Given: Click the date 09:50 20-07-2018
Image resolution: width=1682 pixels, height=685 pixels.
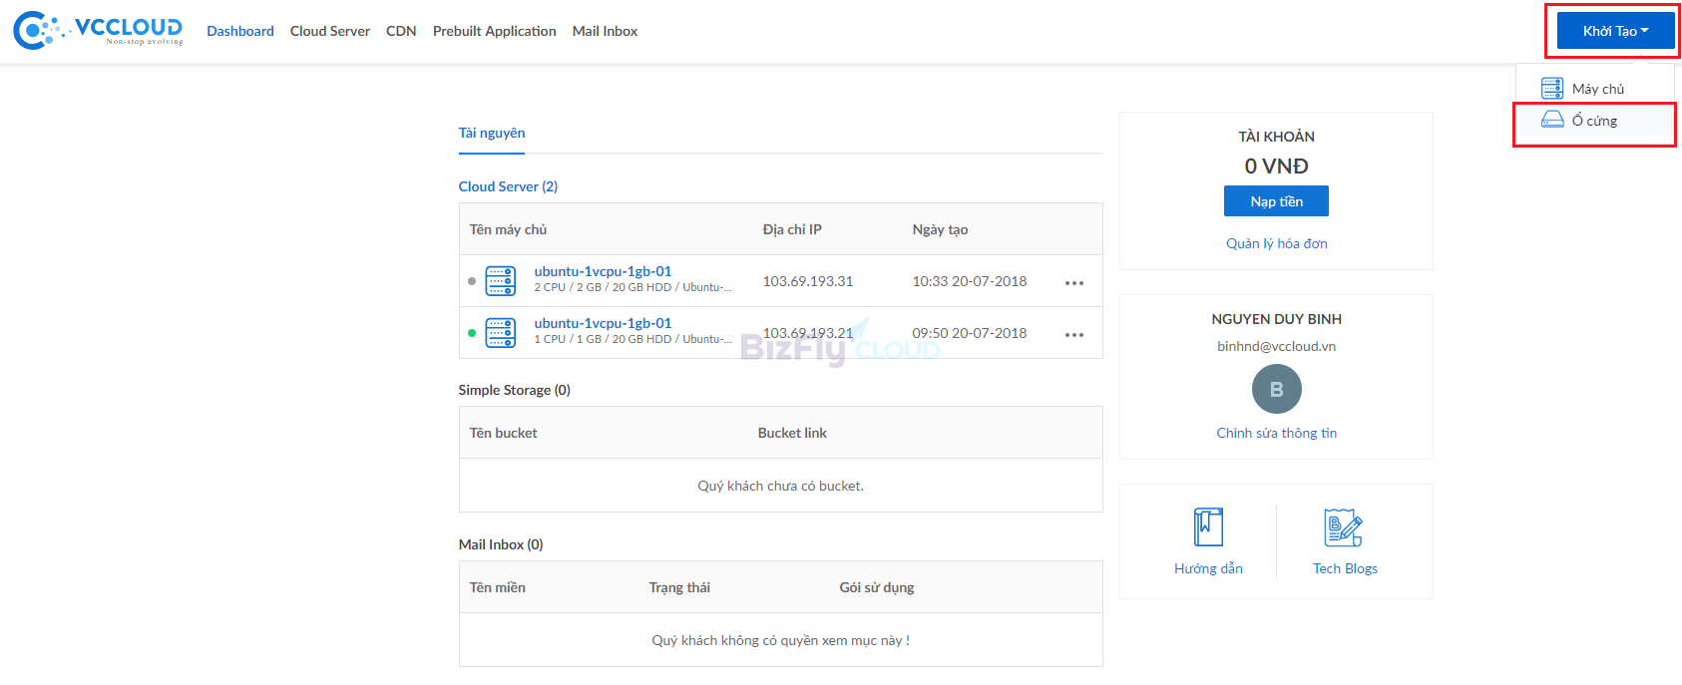Looking at the screenshot, I should click(x=970, y=333).
